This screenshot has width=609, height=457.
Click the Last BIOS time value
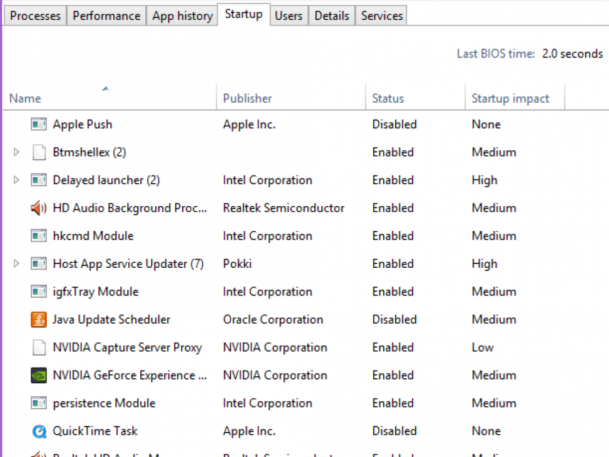[x=572, y=54]
